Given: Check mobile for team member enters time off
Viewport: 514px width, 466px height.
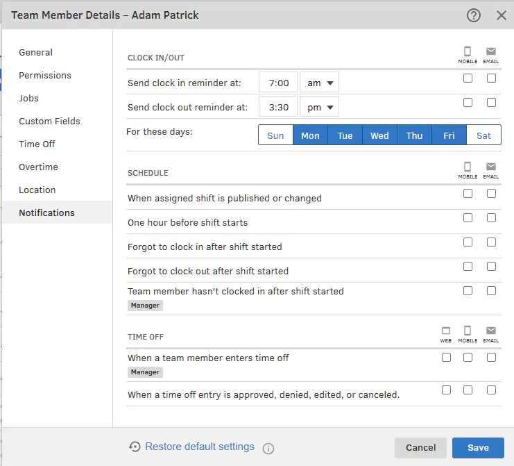Looking at the screenshot, I should [468, 357].
